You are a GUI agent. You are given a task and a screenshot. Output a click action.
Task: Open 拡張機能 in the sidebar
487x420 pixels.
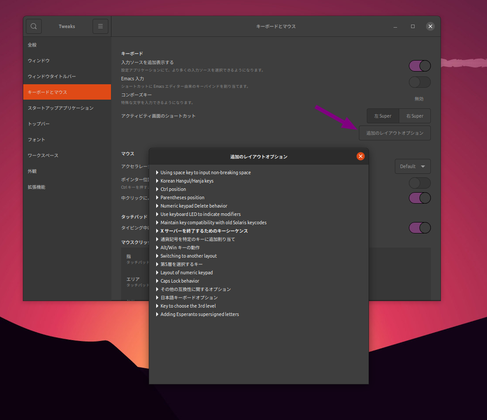coord(67,187)
